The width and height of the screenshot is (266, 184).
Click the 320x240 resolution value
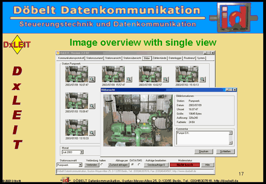pyautogui.click(x=193, y=118)
